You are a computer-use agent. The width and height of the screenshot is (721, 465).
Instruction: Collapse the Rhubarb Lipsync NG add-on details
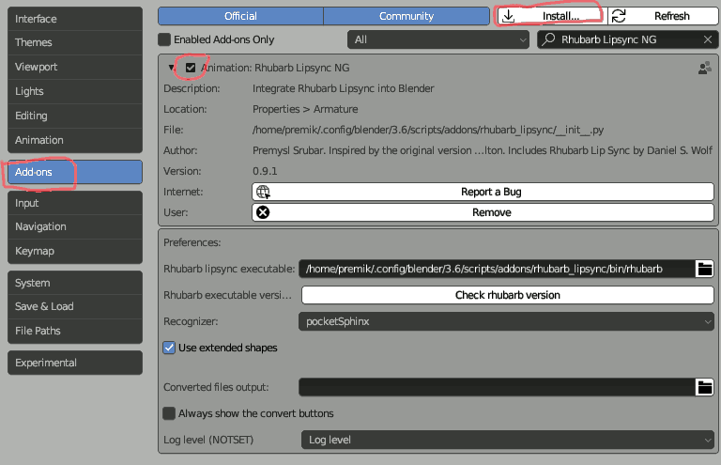[172, 68]
